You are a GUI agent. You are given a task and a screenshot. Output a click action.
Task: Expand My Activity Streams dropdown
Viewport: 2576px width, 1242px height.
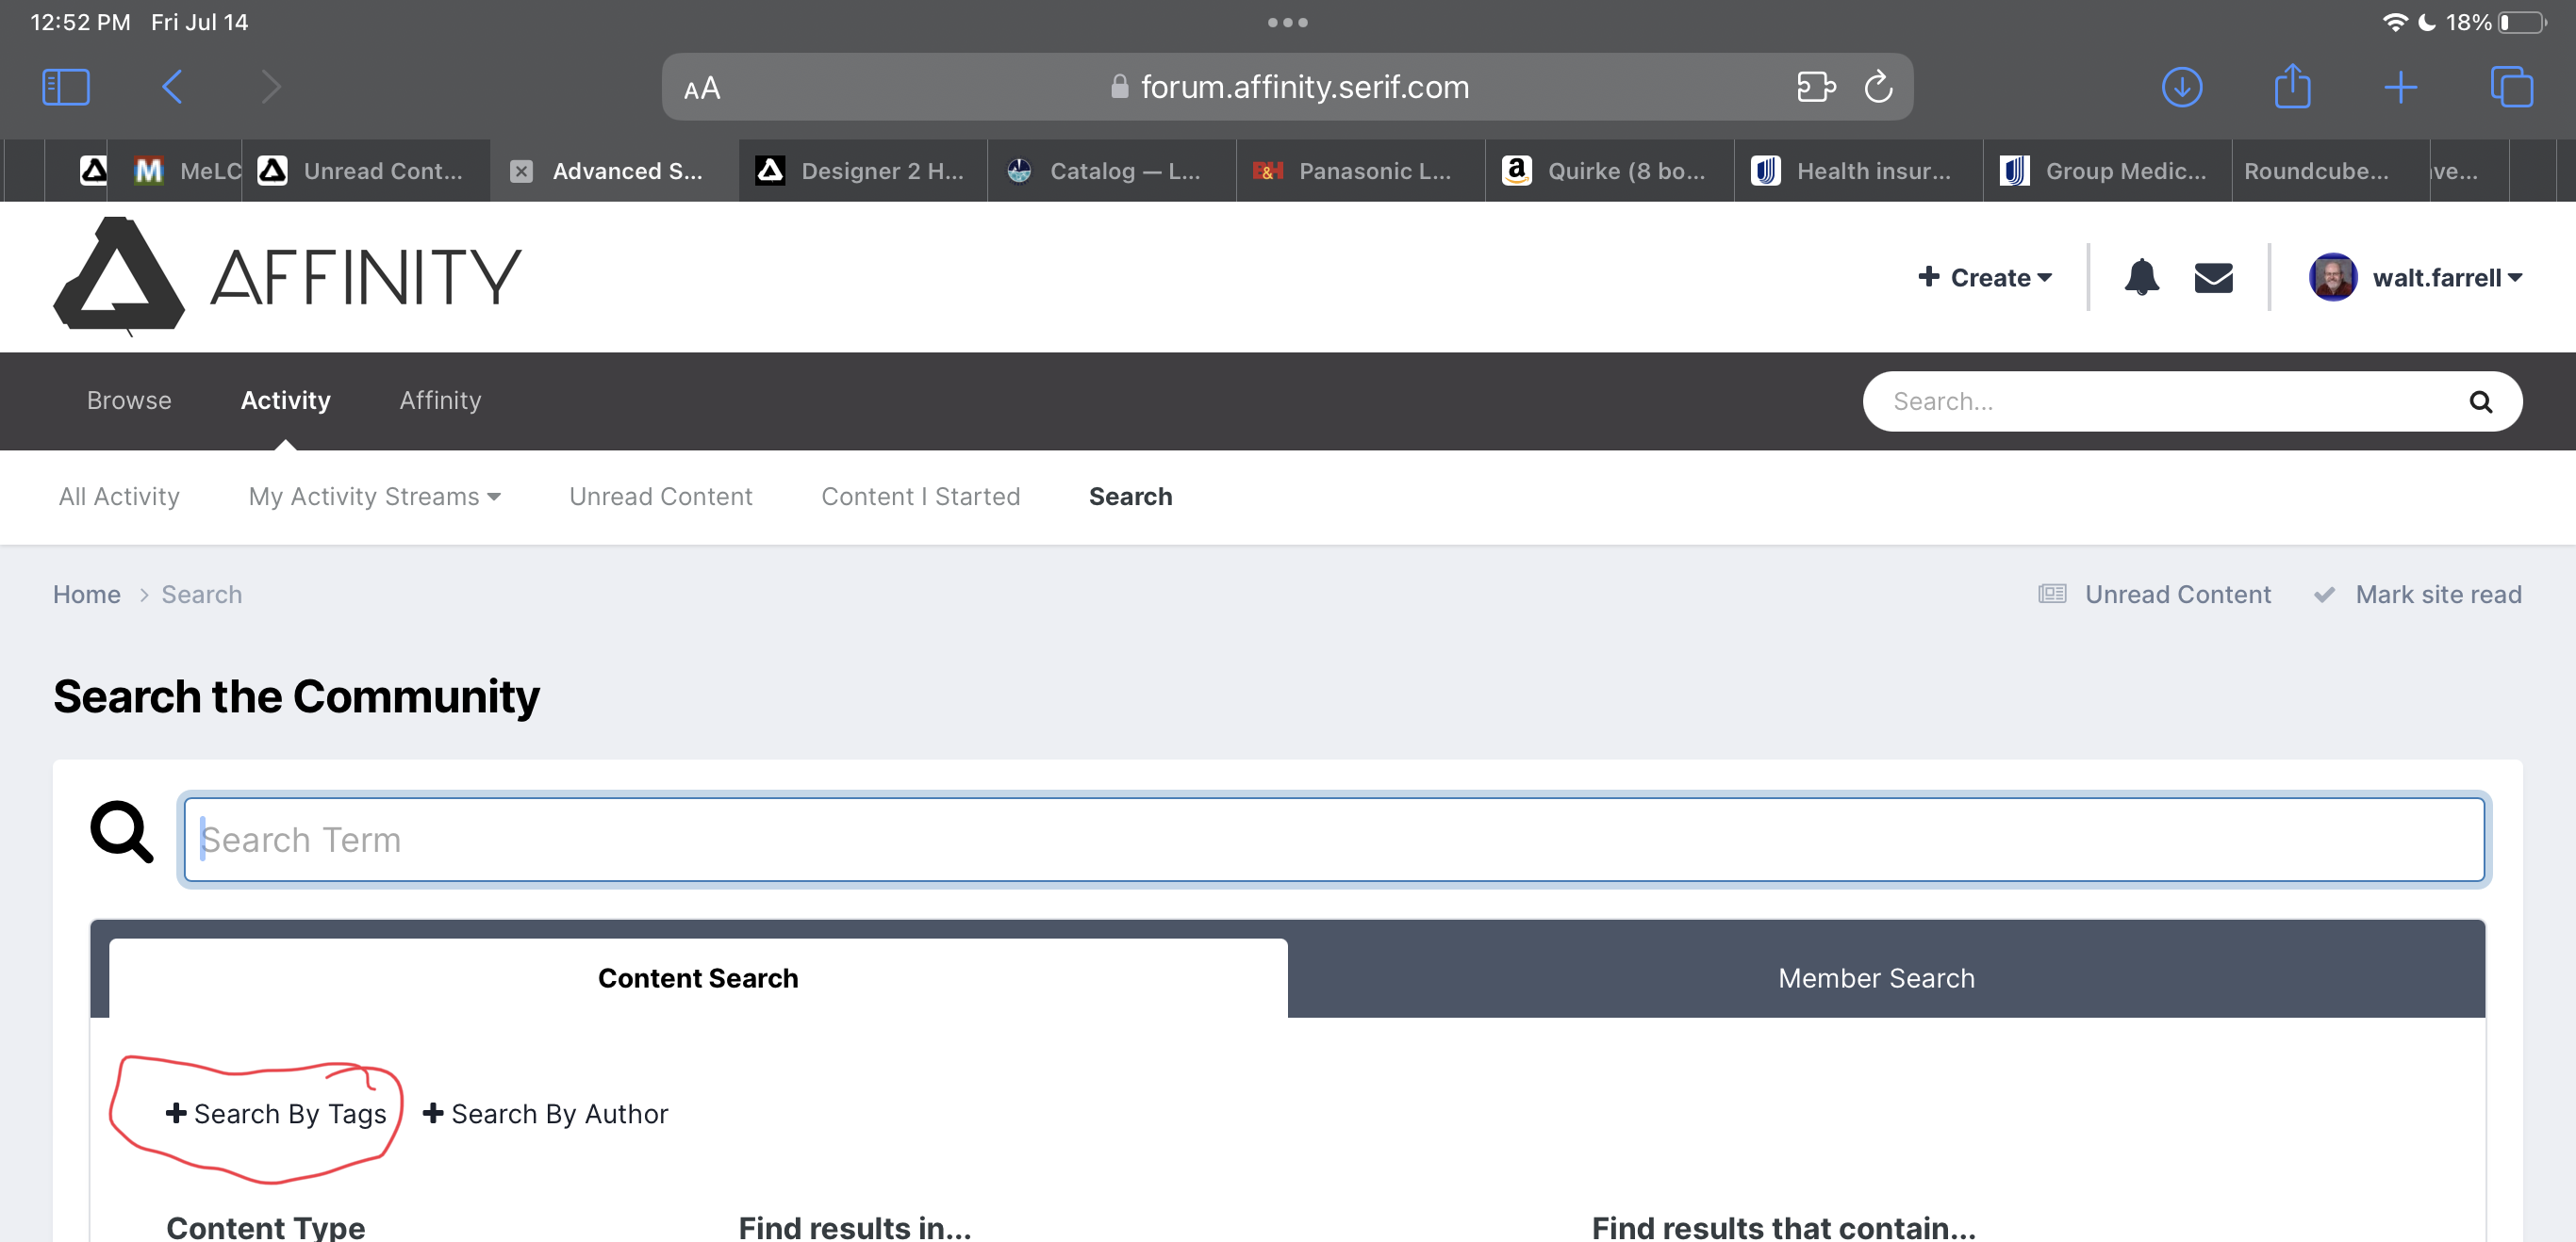tap(374, 497)
